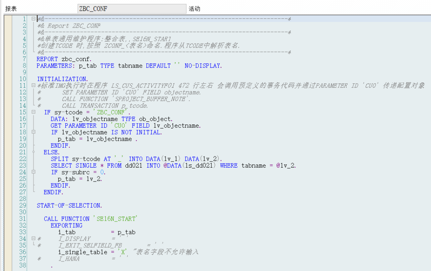This screenshot has width=431, height=271.
Task: Click the commented I_HANA parameter on line 37
Action: click(69, 259)
